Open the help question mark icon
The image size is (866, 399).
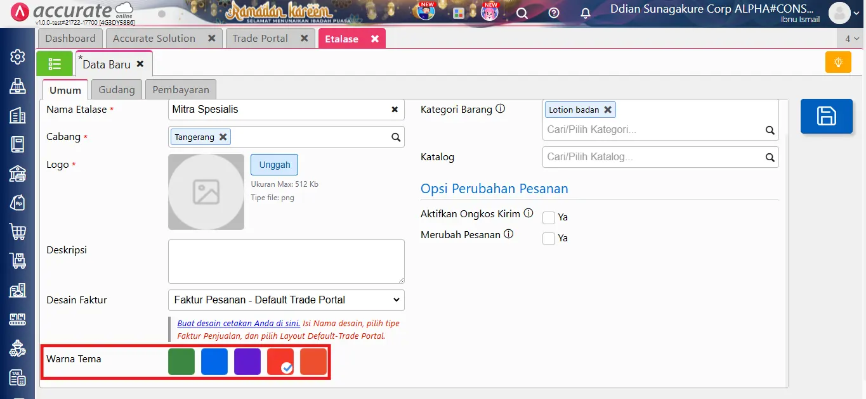tap(554, 13)
